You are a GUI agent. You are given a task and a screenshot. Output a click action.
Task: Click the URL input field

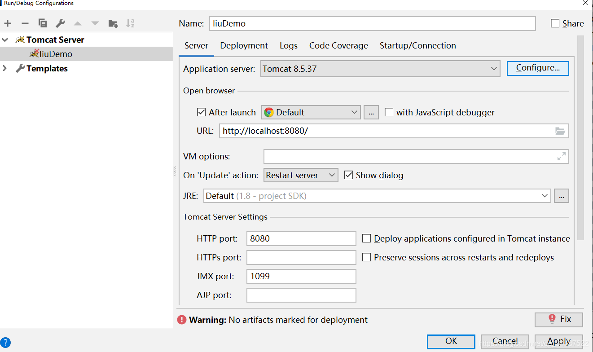click(x=386, y=131)
